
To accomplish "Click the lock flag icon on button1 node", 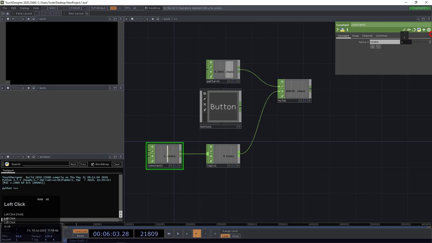I will point(205,110).
